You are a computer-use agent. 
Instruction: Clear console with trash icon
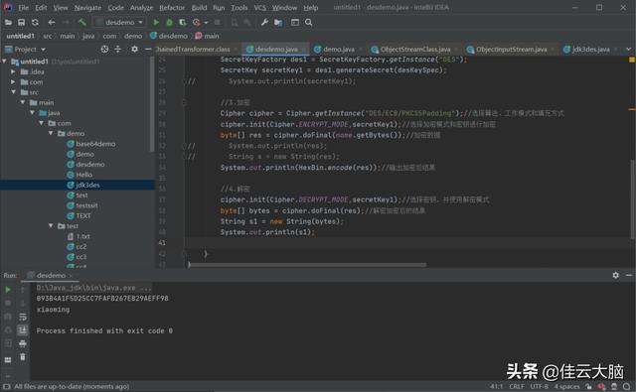coord(23,356)
